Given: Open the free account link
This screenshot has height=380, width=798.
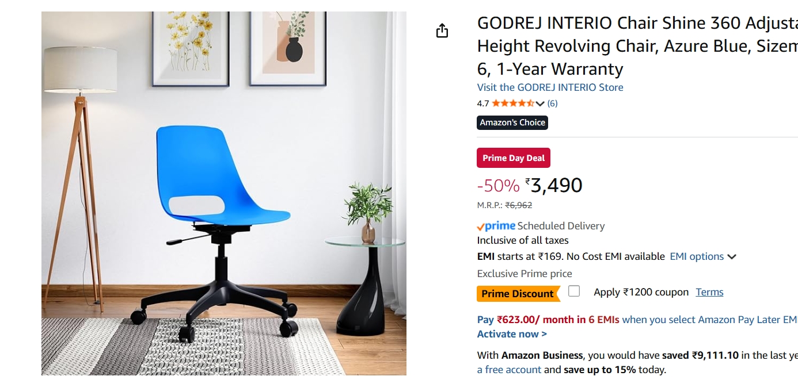Looking at the screenshot, I should click(509, 370).
